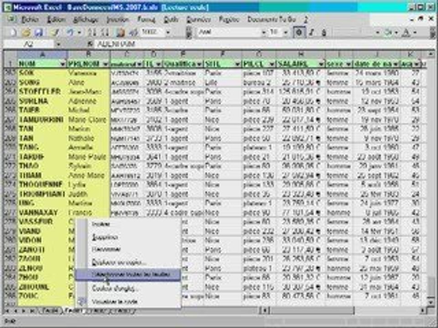This screenshot has height=328, width=438.
Task: Click the Save diskette icon
Action: pos(38,32)
